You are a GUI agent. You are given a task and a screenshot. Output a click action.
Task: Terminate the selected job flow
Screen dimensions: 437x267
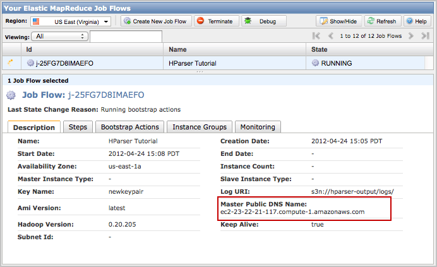pyautogui.click(x=217, y=21)
